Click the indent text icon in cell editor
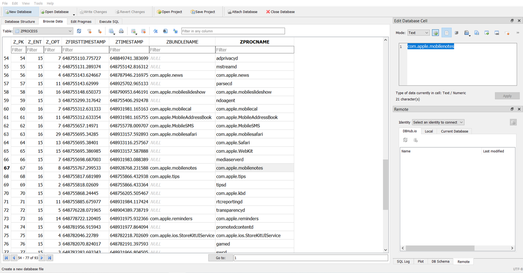 (457, 33)
